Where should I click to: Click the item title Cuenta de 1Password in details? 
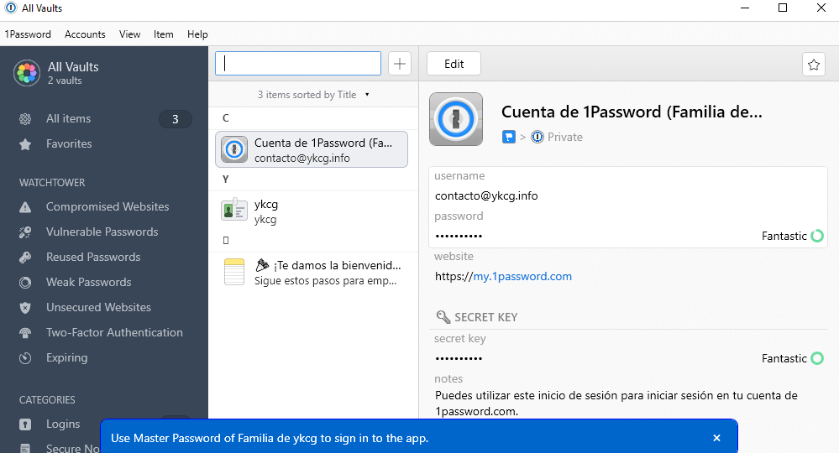click(632, 112)
